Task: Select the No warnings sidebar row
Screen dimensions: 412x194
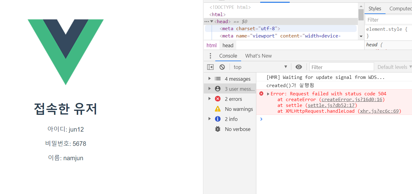Action: click(230, 109)
